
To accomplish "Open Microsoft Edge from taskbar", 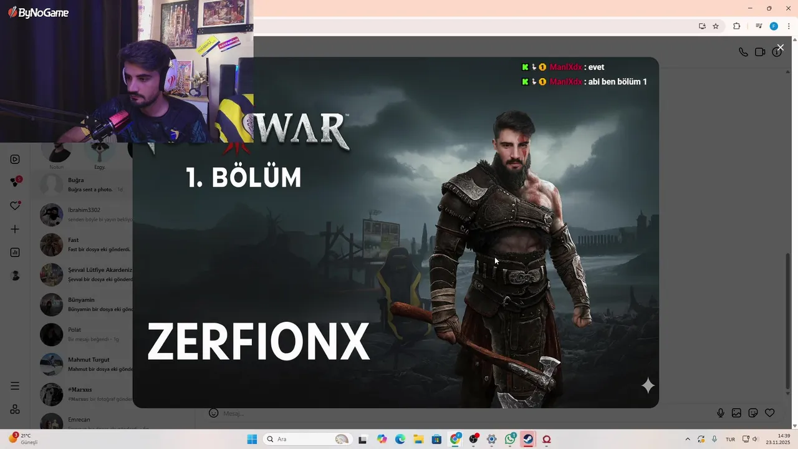I will tap(400, 439).
